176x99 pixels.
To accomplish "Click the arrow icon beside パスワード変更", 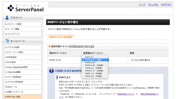I will pos(6,24).
